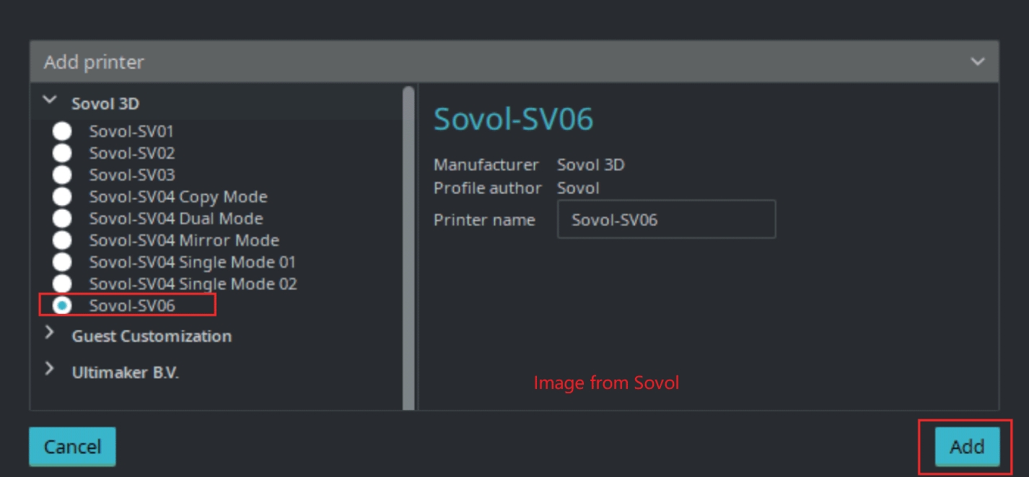Click the selected Sovol-SV06 radio button
This screenshot has height=477, width=1029.
point(63,306)
